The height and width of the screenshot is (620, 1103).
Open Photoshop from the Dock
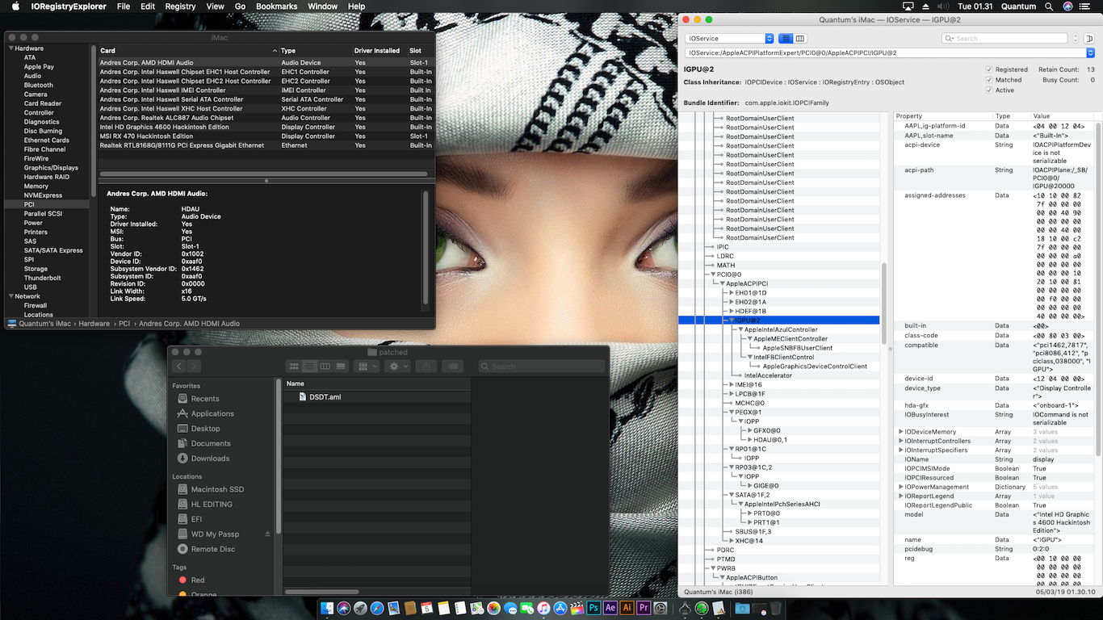click(593, 608)
